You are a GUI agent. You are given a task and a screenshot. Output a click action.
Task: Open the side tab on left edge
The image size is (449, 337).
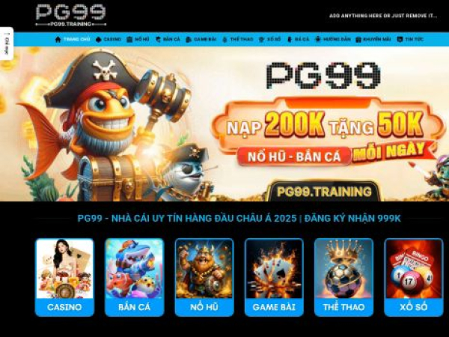point(7,43)
